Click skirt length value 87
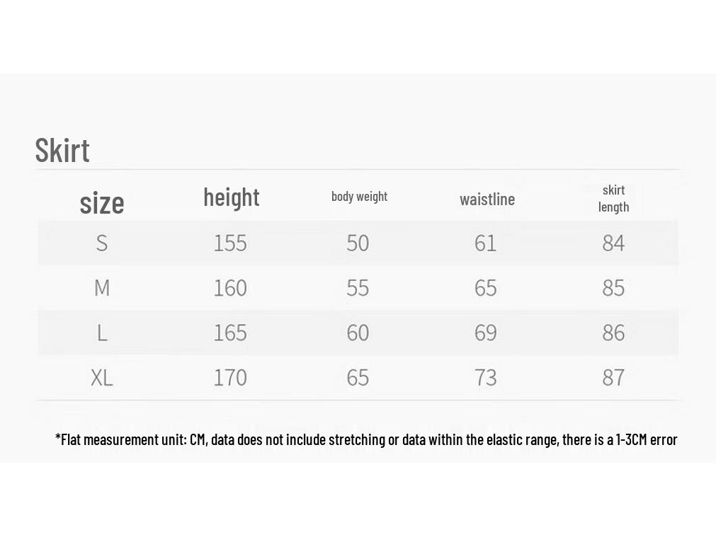The height and width of the screenshot is (537, 716). click(x=613, y=377)
